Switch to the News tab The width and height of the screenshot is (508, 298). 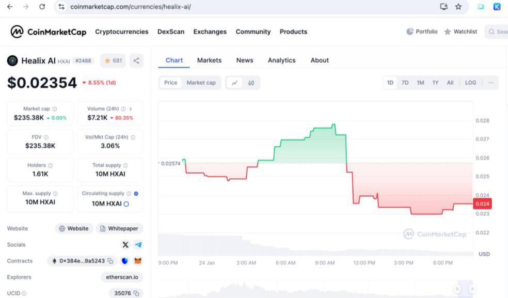245,60
